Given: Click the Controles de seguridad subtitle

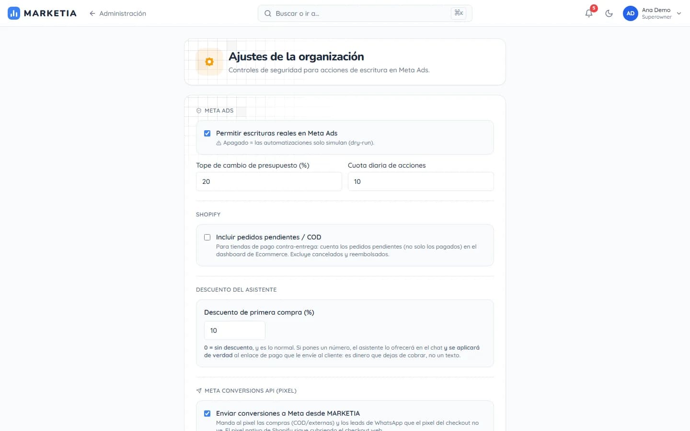Looking at the screenshot, I should pos(329,70).
